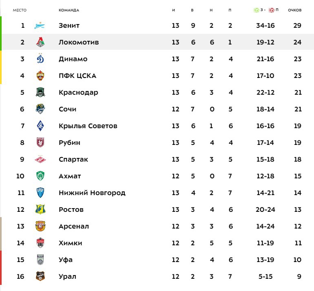314x291 pixels.
Task: Click the Spartak club emblem
Action: tap(40, 160)
